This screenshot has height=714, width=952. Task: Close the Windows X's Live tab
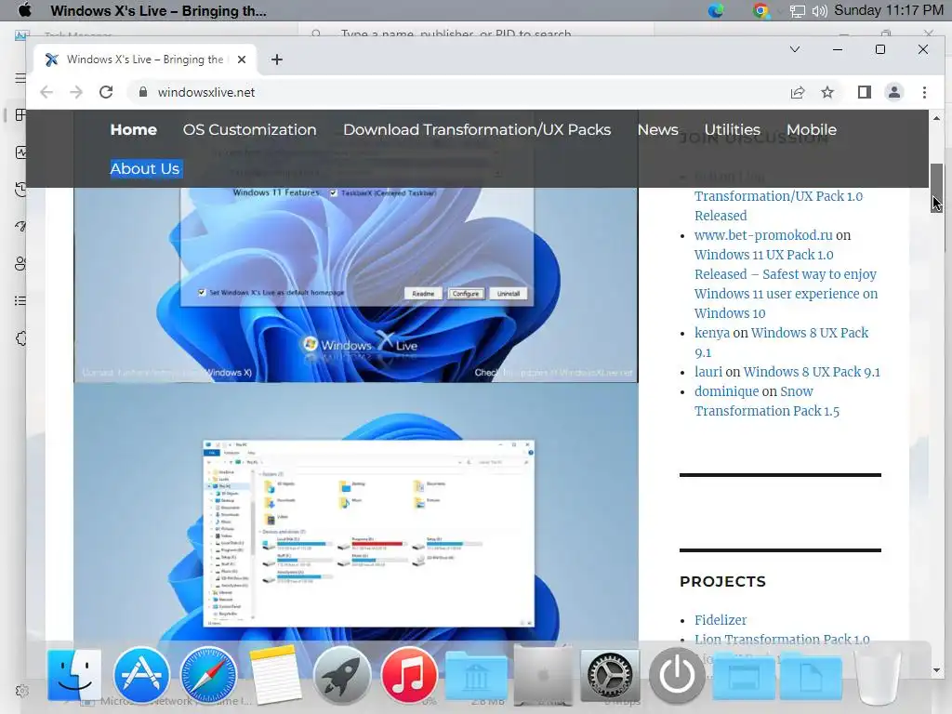tap(242, 59)
